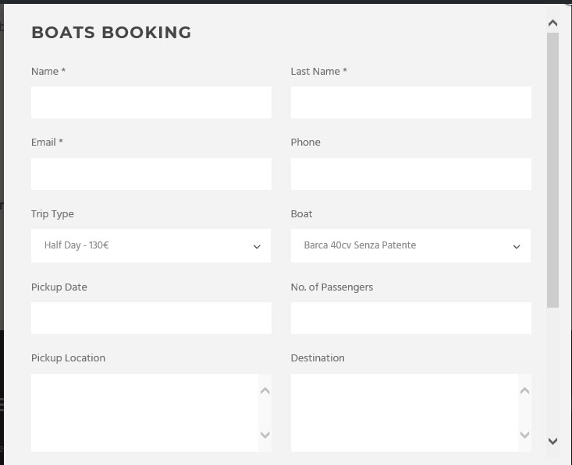
Task: Focus the Email text box
Action: [151, 174]
